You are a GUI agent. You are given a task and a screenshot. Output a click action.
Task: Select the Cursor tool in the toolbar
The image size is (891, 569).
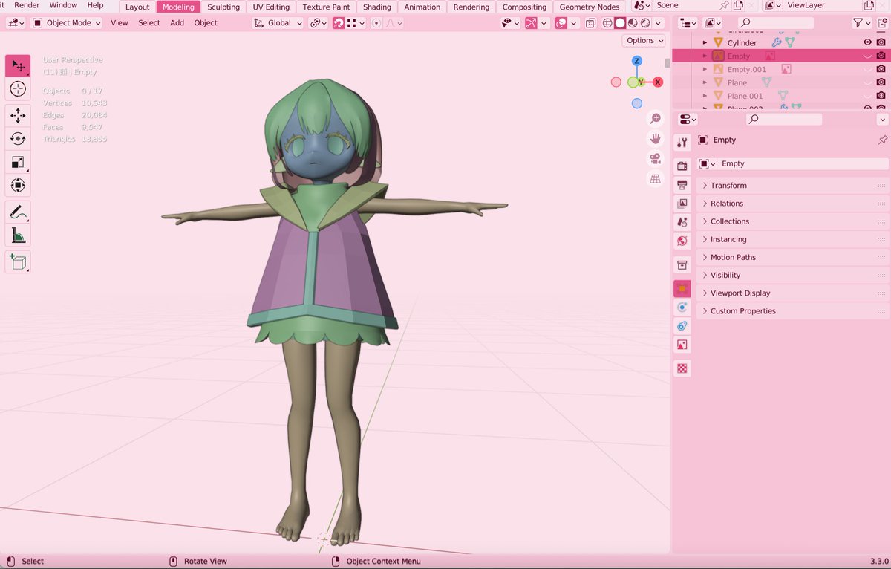pos(18,89)
